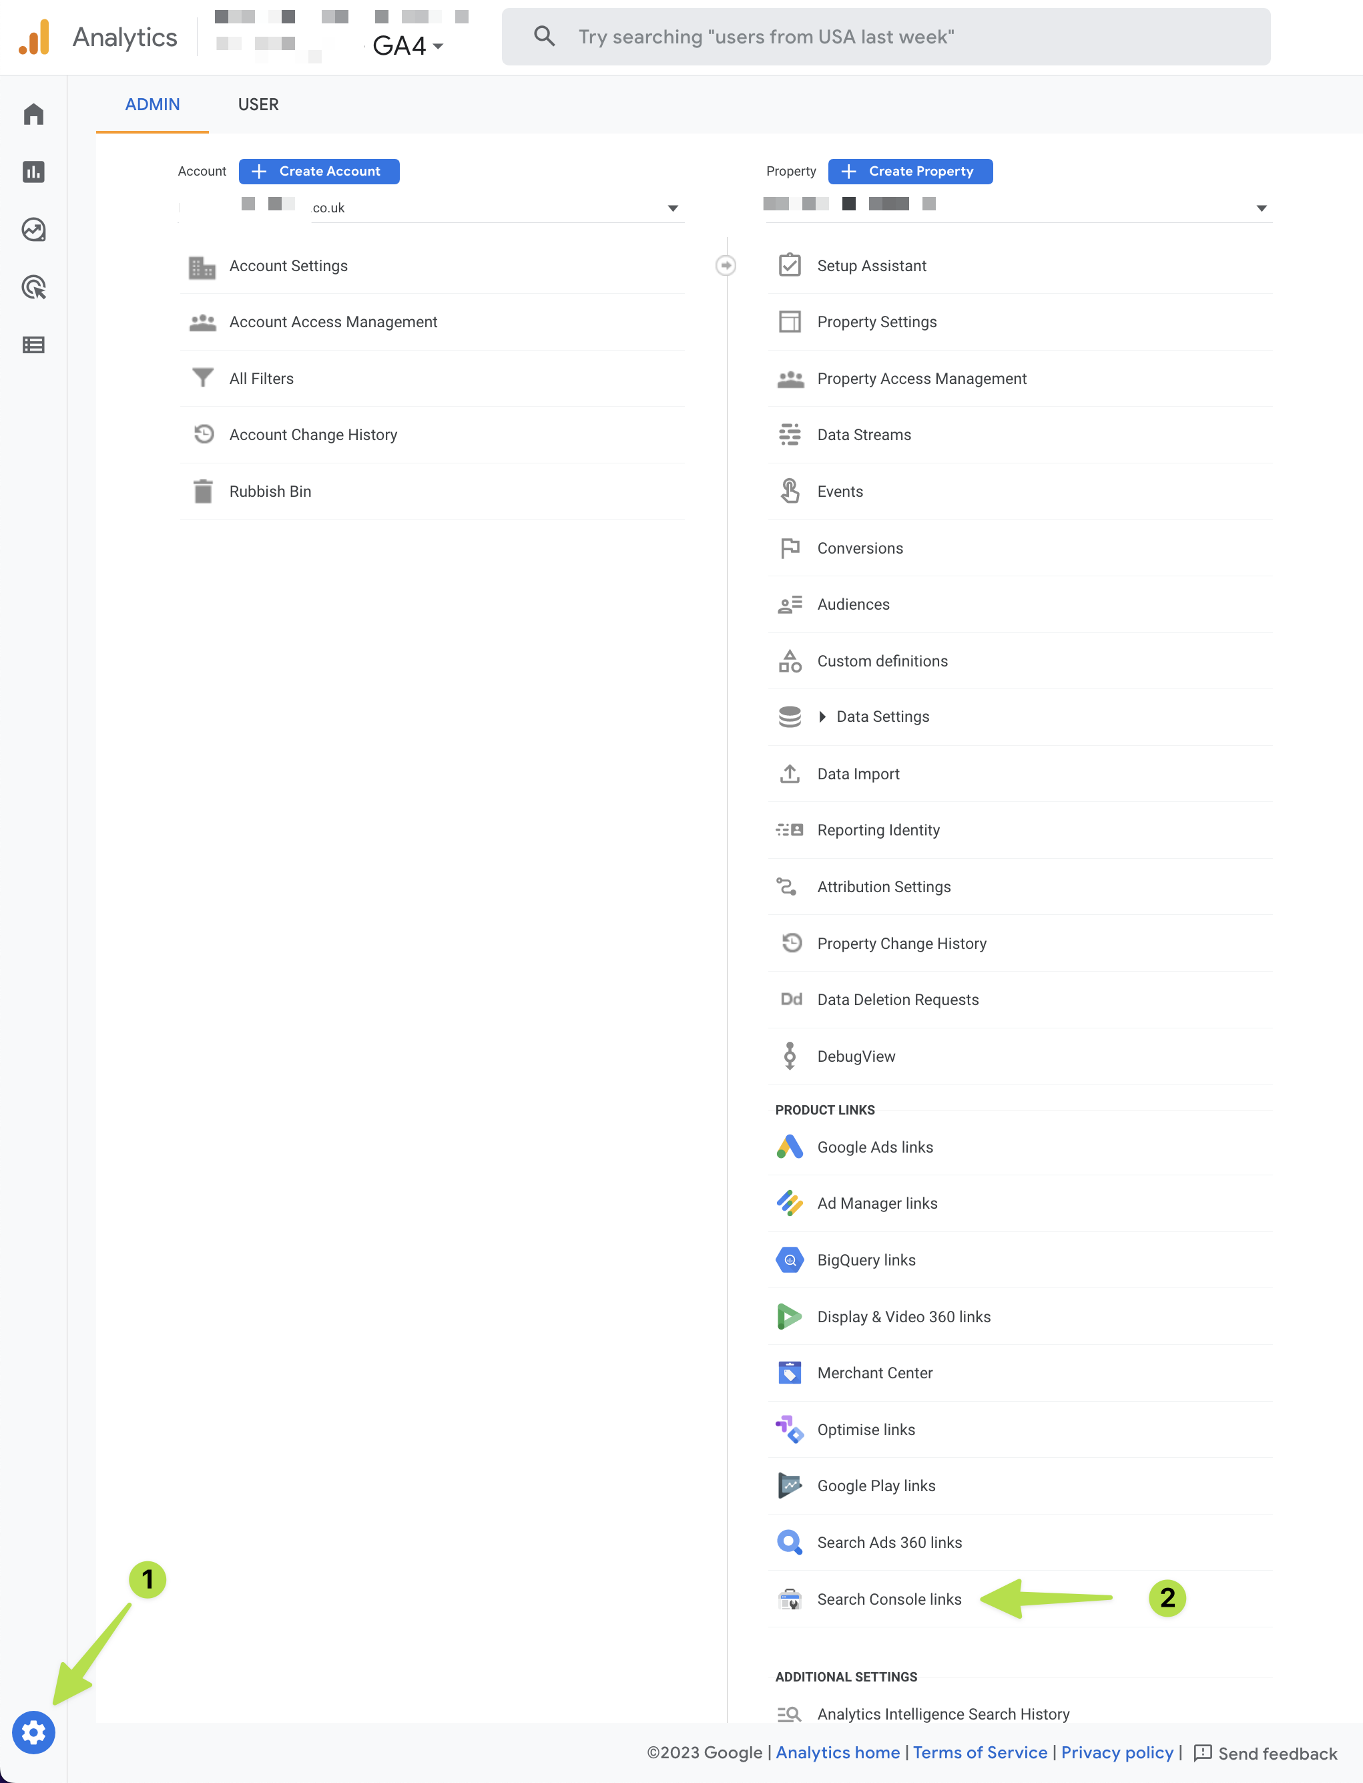The width and height of the screenshot is (1363, 1783).
Task: Click Send feedback
Action: click(1266, 1753)
